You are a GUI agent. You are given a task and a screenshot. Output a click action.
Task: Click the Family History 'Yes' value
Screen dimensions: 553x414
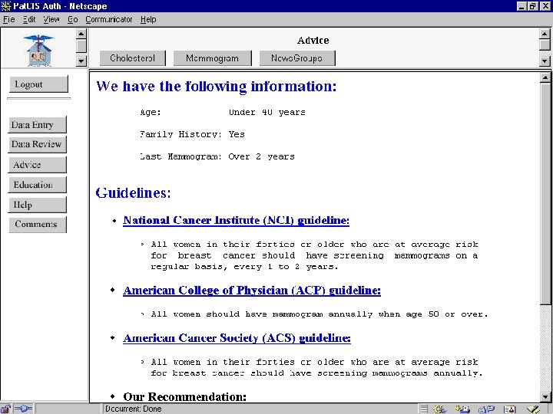pos(237,134)
